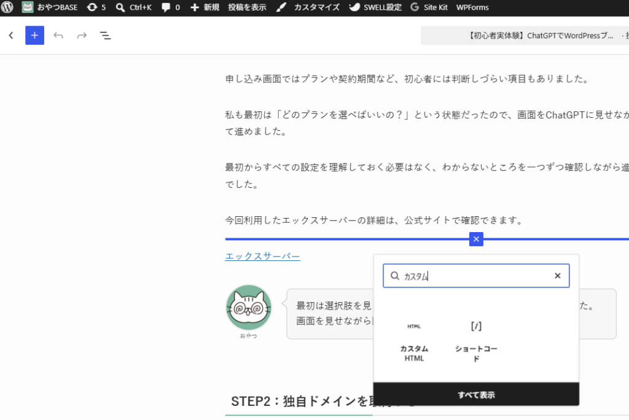The image size is (629, 420).
Task: Open the comments bubble showing 0
Action: 171,7
